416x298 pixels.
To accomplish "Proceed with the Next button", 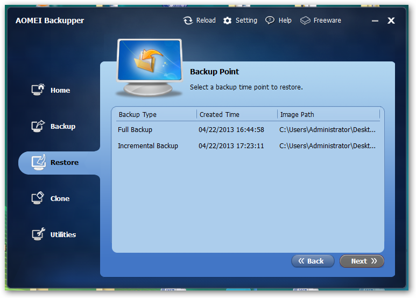I will click(362, 261).
